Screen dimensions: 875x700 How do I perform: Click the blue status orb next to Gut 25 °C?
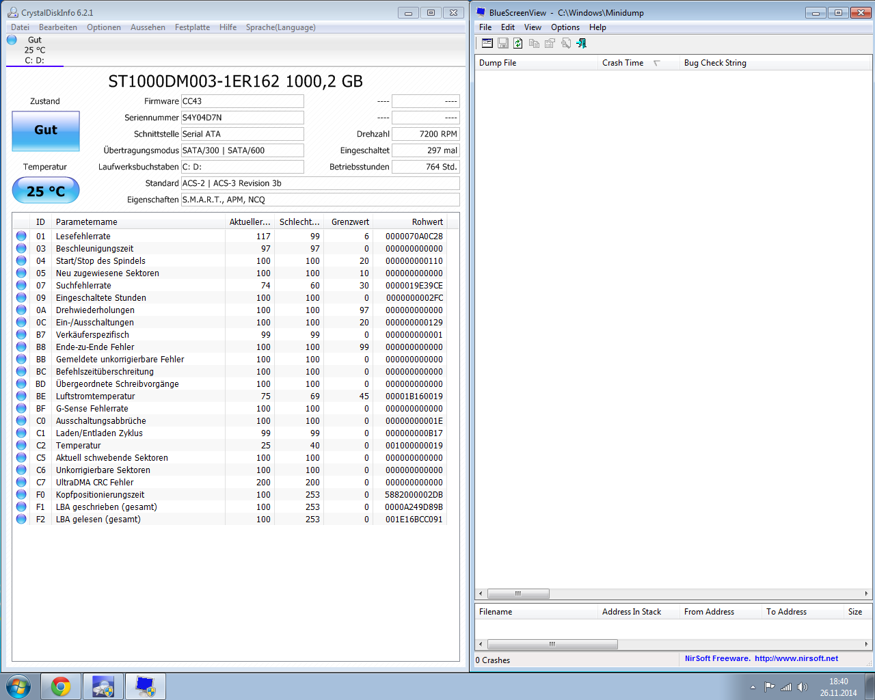pyautogui.click(x=12, y=40)
